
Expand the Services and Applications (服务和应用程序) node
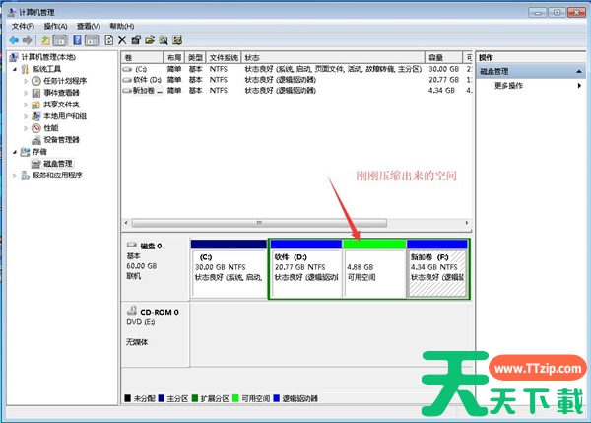(x=14, y=176)
